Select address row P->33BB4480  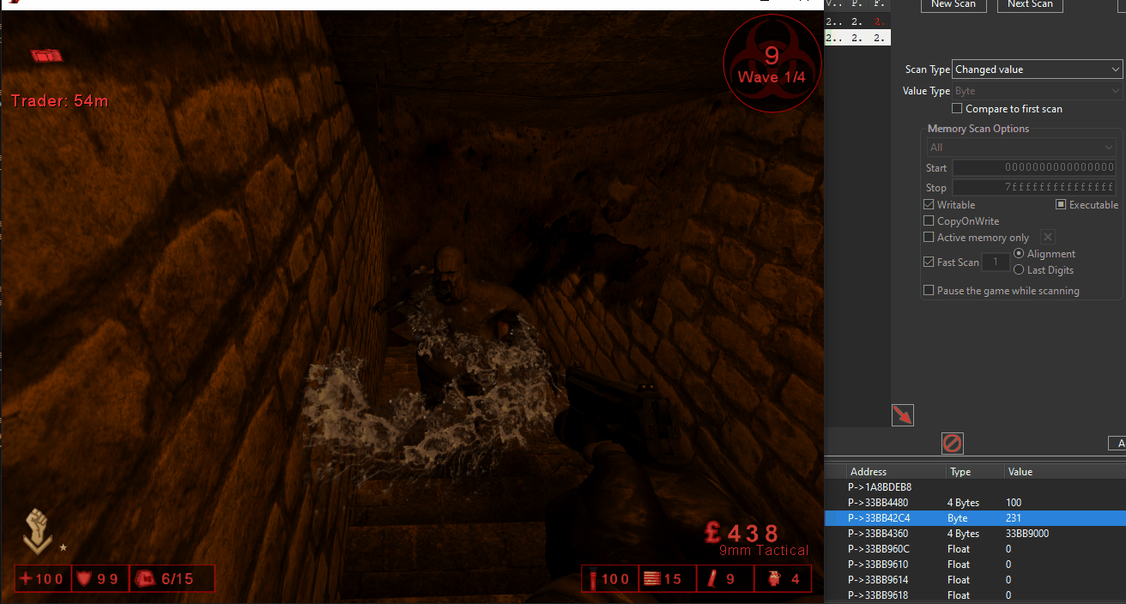click(x=877, y=503)
